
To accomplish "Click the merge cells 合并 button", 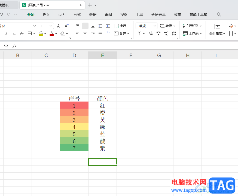I will click(x=120, y=33).
